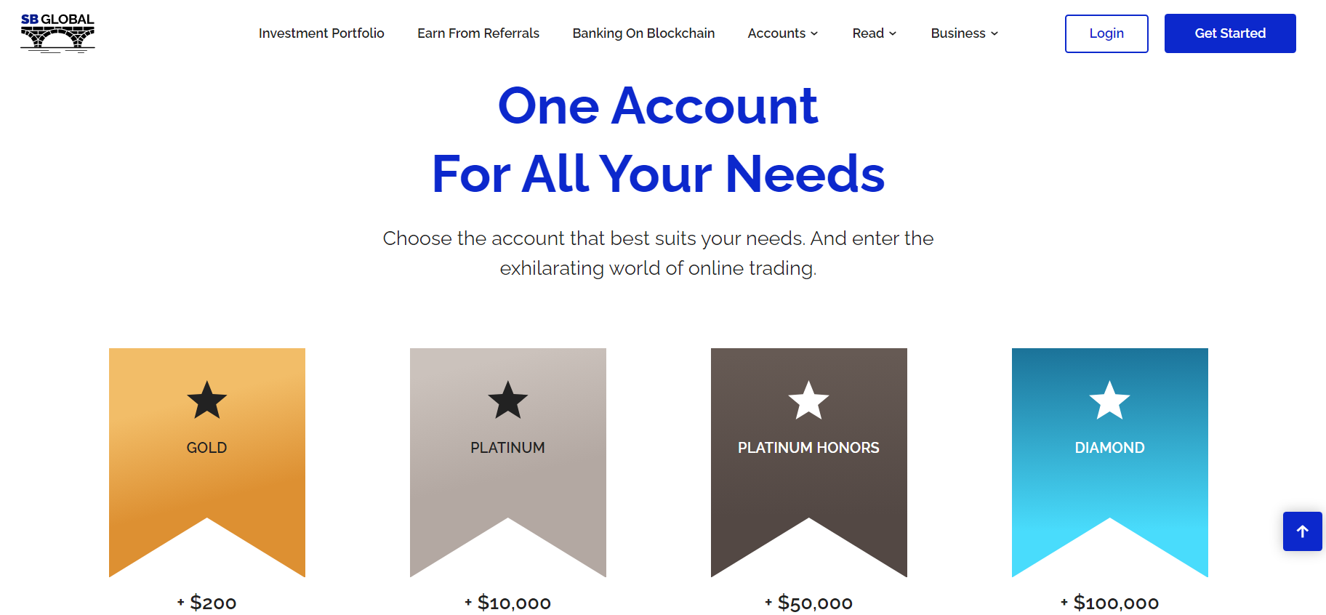Click the white star on Platinum Honors badge
Viewport: 1326px width, 615px height.
808,400
